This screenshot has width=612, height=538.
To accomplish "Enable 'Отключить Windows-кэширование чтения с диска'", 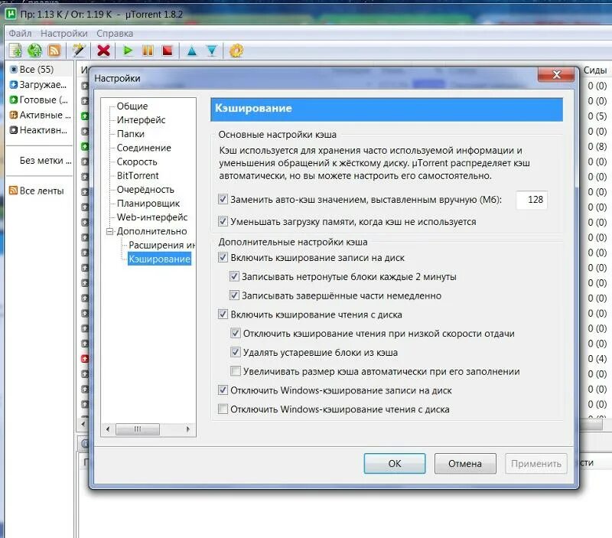I will [x=223, y=409].
